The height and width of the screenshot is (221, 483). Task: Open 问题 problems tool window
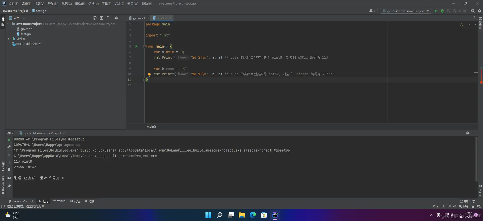pyautogui.click(x=75, y=201)
